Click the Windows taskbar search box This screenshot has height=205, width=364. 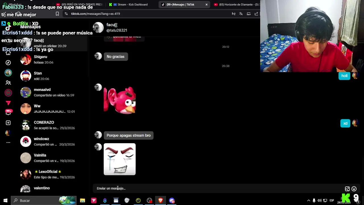click(44, 200)
